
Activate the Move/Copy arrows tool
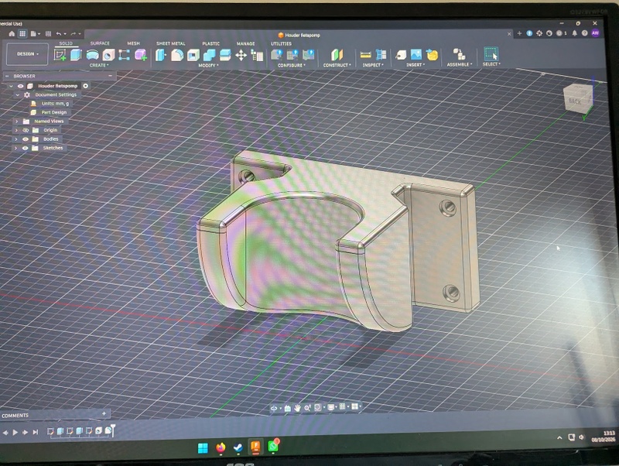point(241,55)
